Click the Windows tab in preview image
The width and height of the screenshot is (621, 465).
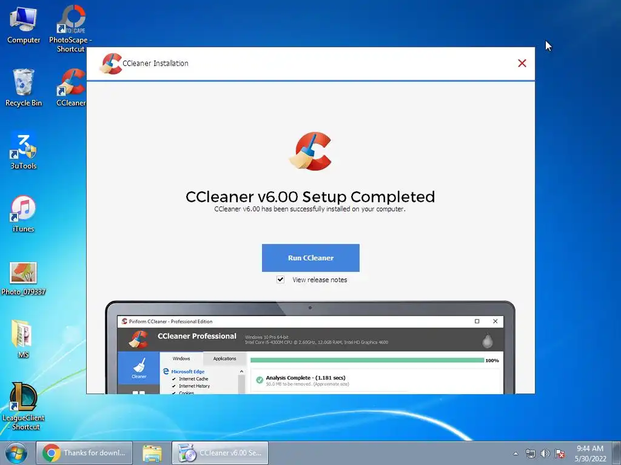[x=181, y=358]
